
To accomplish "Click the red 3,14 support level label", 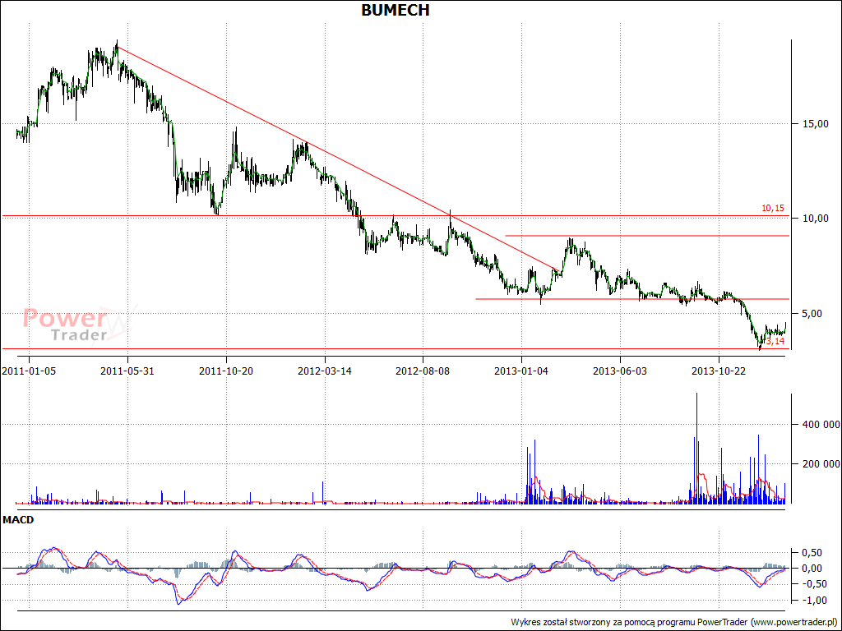I will (x=775, y=341).
